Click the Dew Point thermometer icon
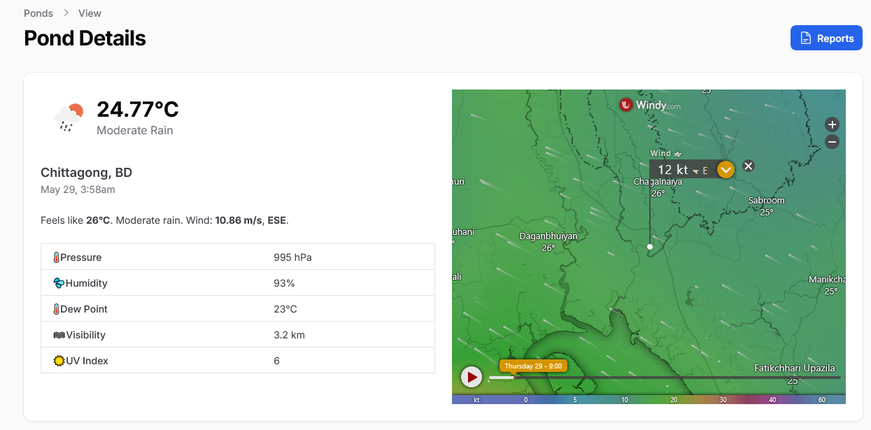The height and width of the screenshot is (430, 871). coord(57,309)
